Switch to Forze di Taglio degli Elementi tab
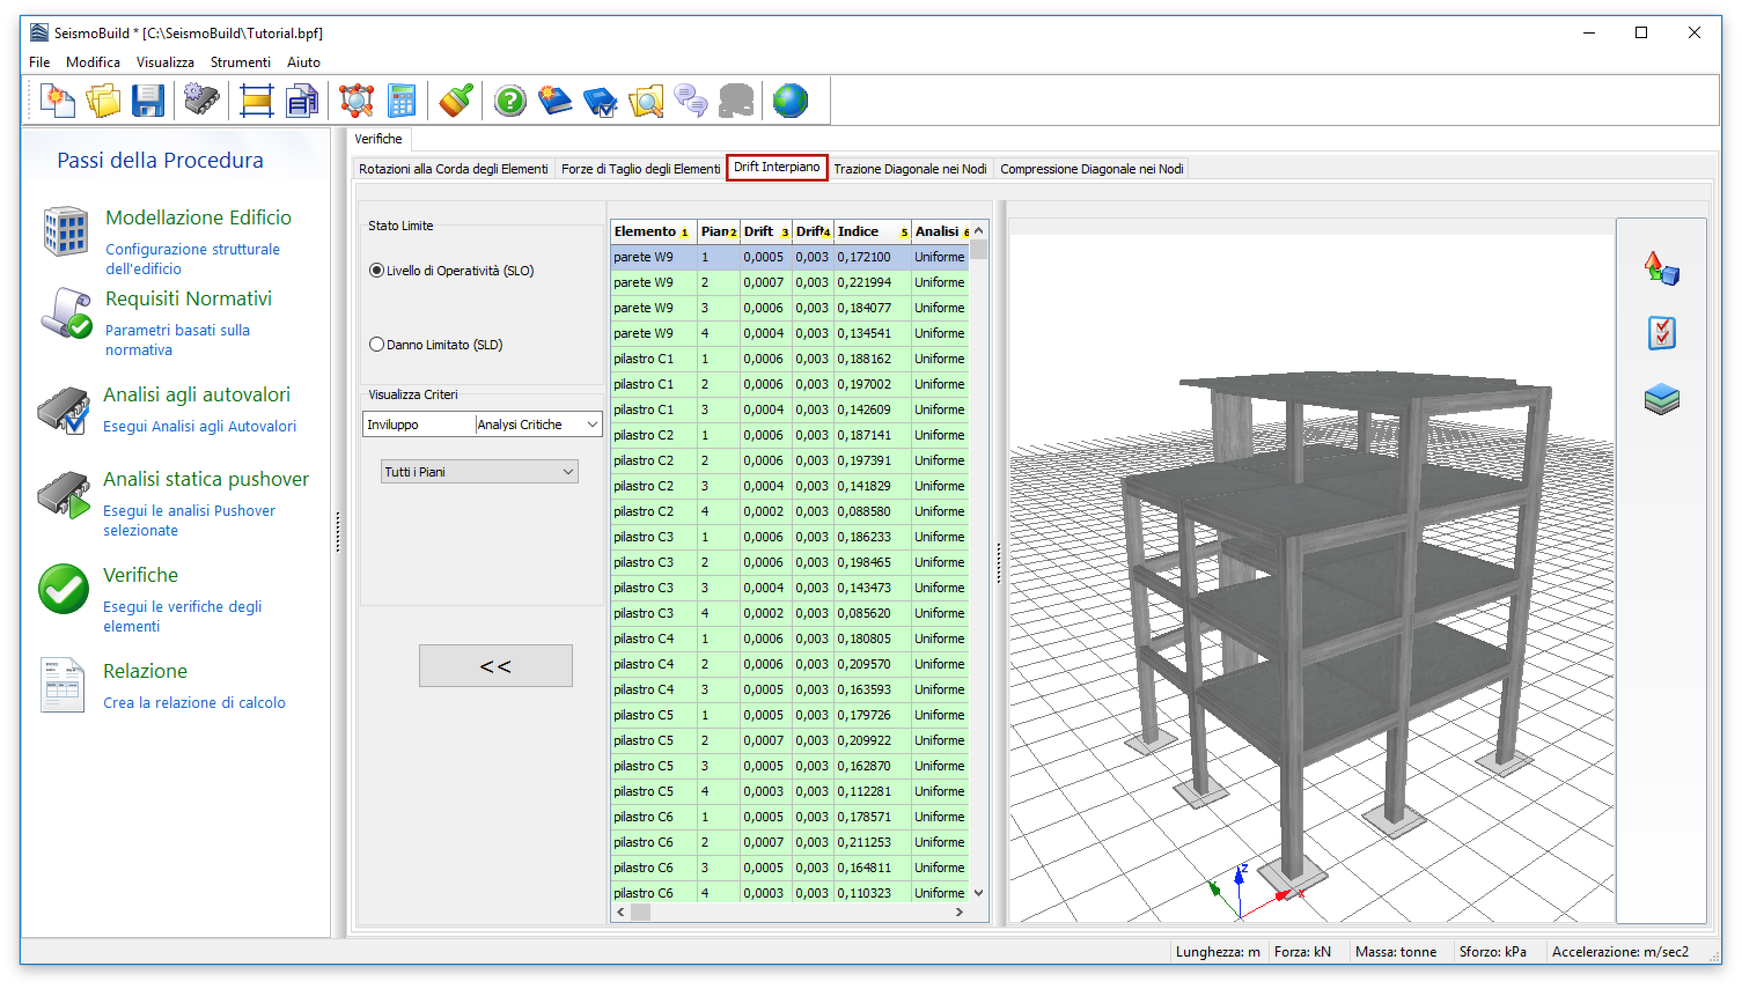Viewport: 1742px width, 989px height. point(640,168)
